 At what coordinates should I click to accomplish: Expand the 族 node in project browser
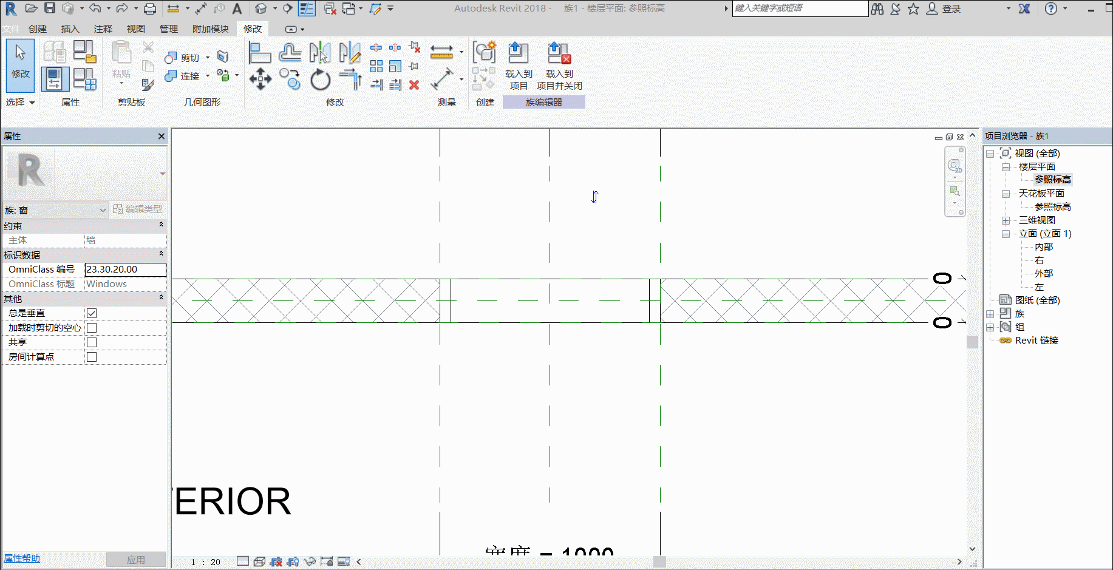(x=990, y=314)
